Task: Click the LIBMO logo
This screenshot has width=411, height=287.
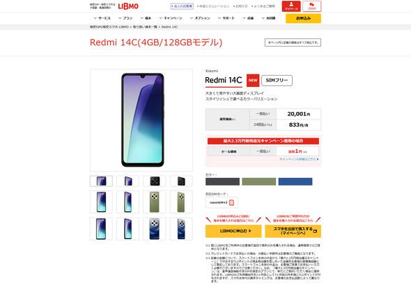Action: (128, 6)
